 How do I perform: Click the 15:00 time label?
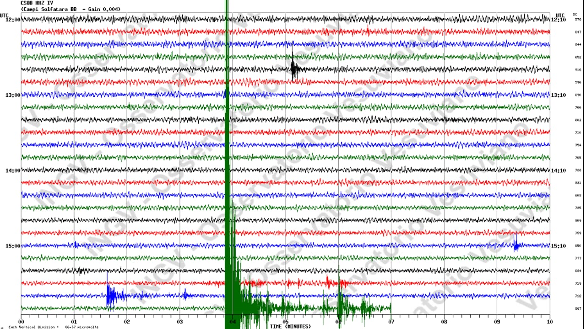pyautogui.click(x=12, y=246)
